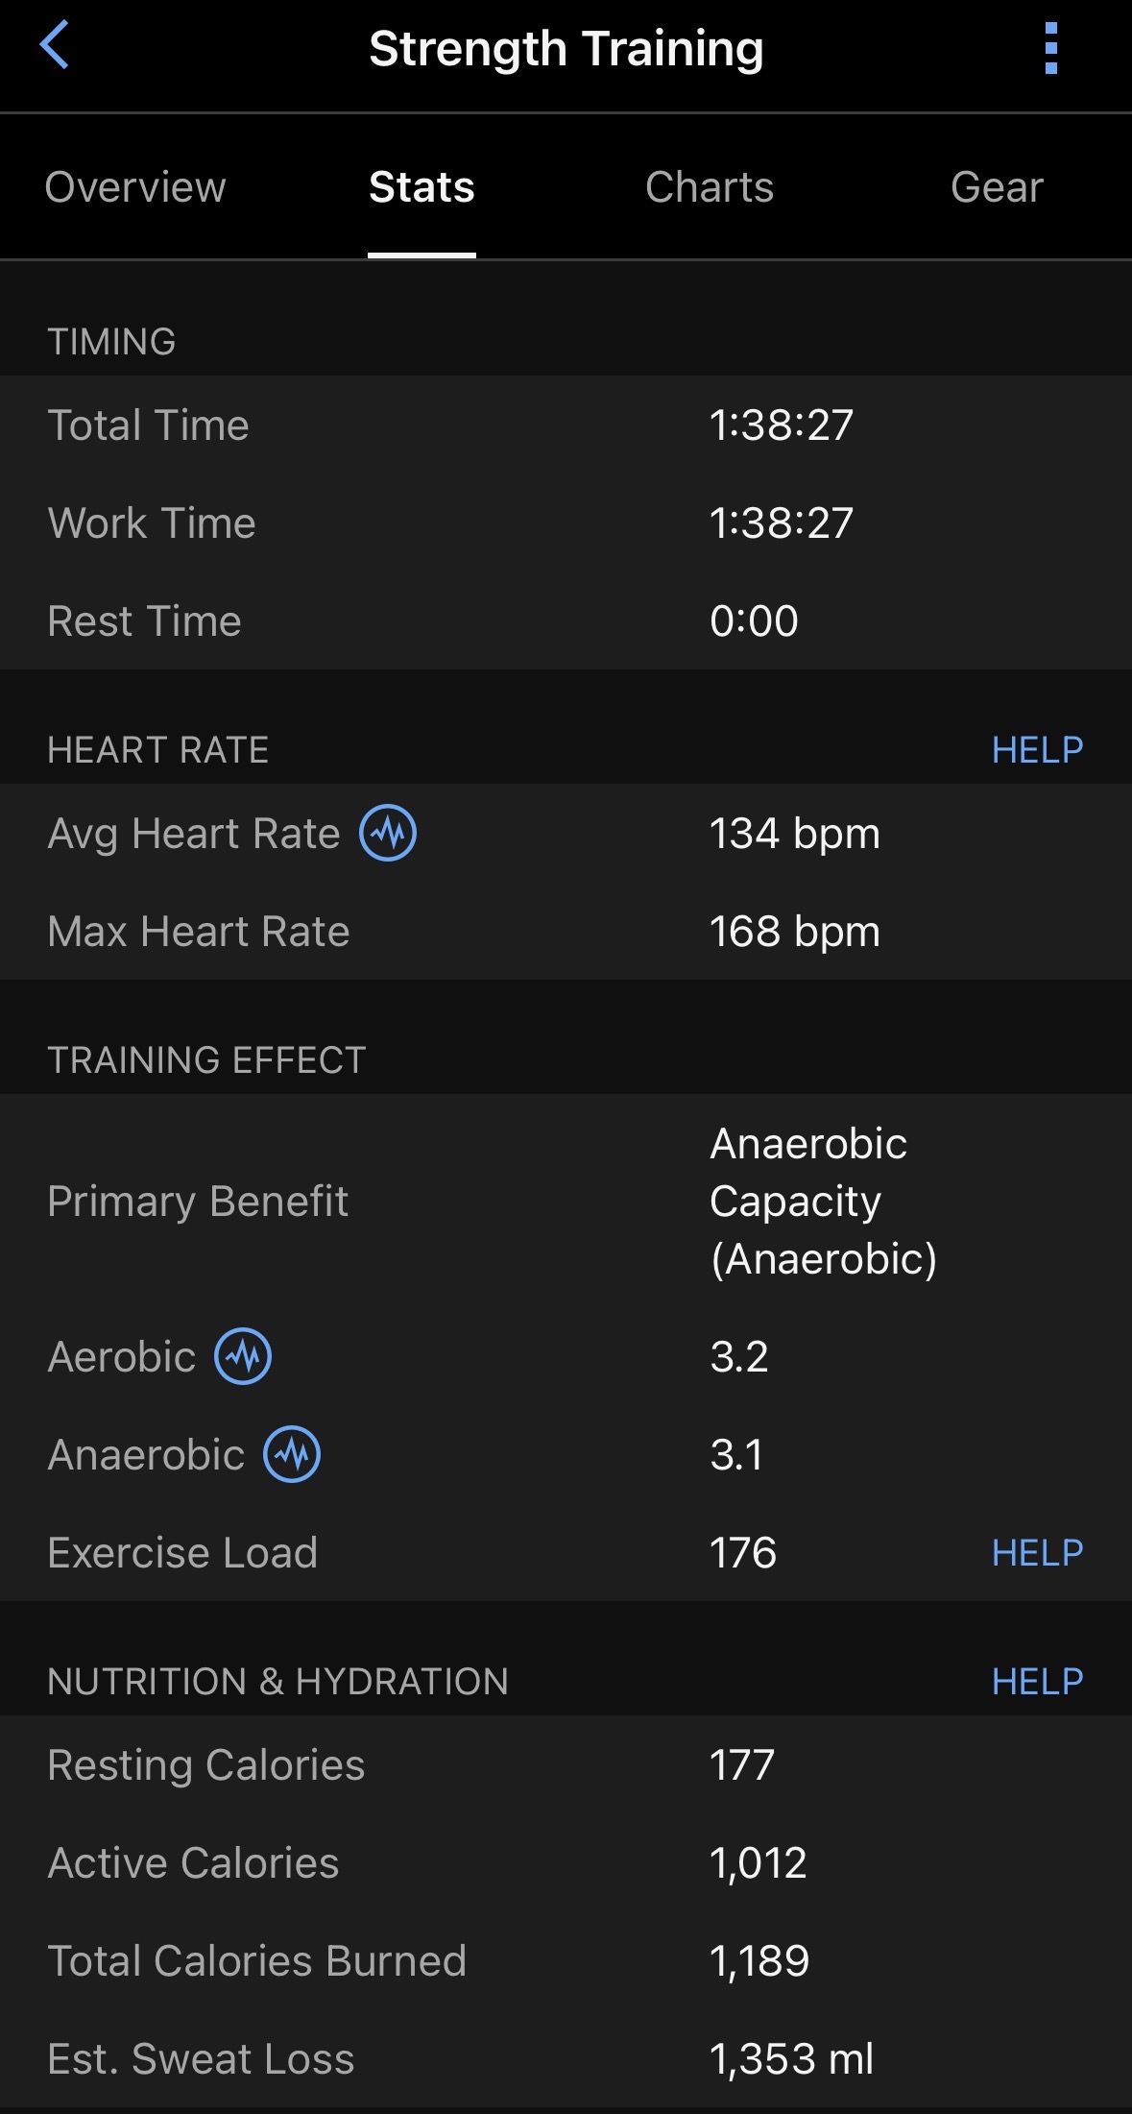The height and width of the screenshot is (2114, 1132).
Task: Select the Est. Sweat Loss row
Action: click(x=566, y=2058)
